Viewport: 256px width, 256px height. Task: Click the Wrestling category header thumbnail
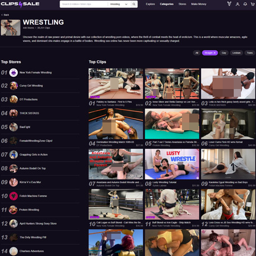[11, 28]
